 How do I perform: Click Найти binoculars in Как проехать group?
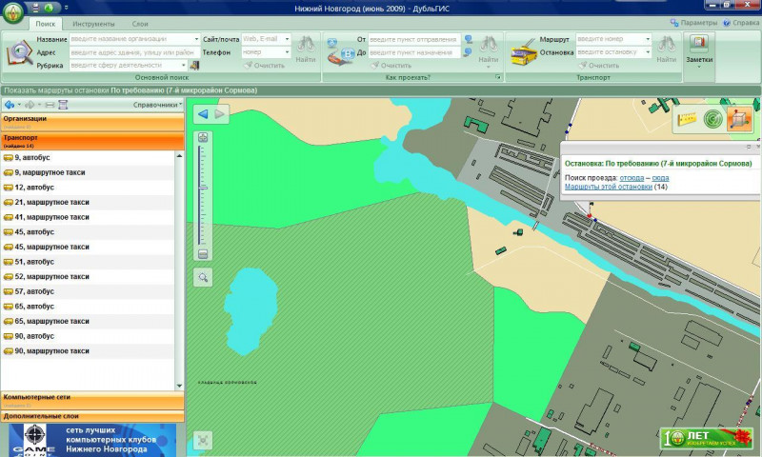489,50
